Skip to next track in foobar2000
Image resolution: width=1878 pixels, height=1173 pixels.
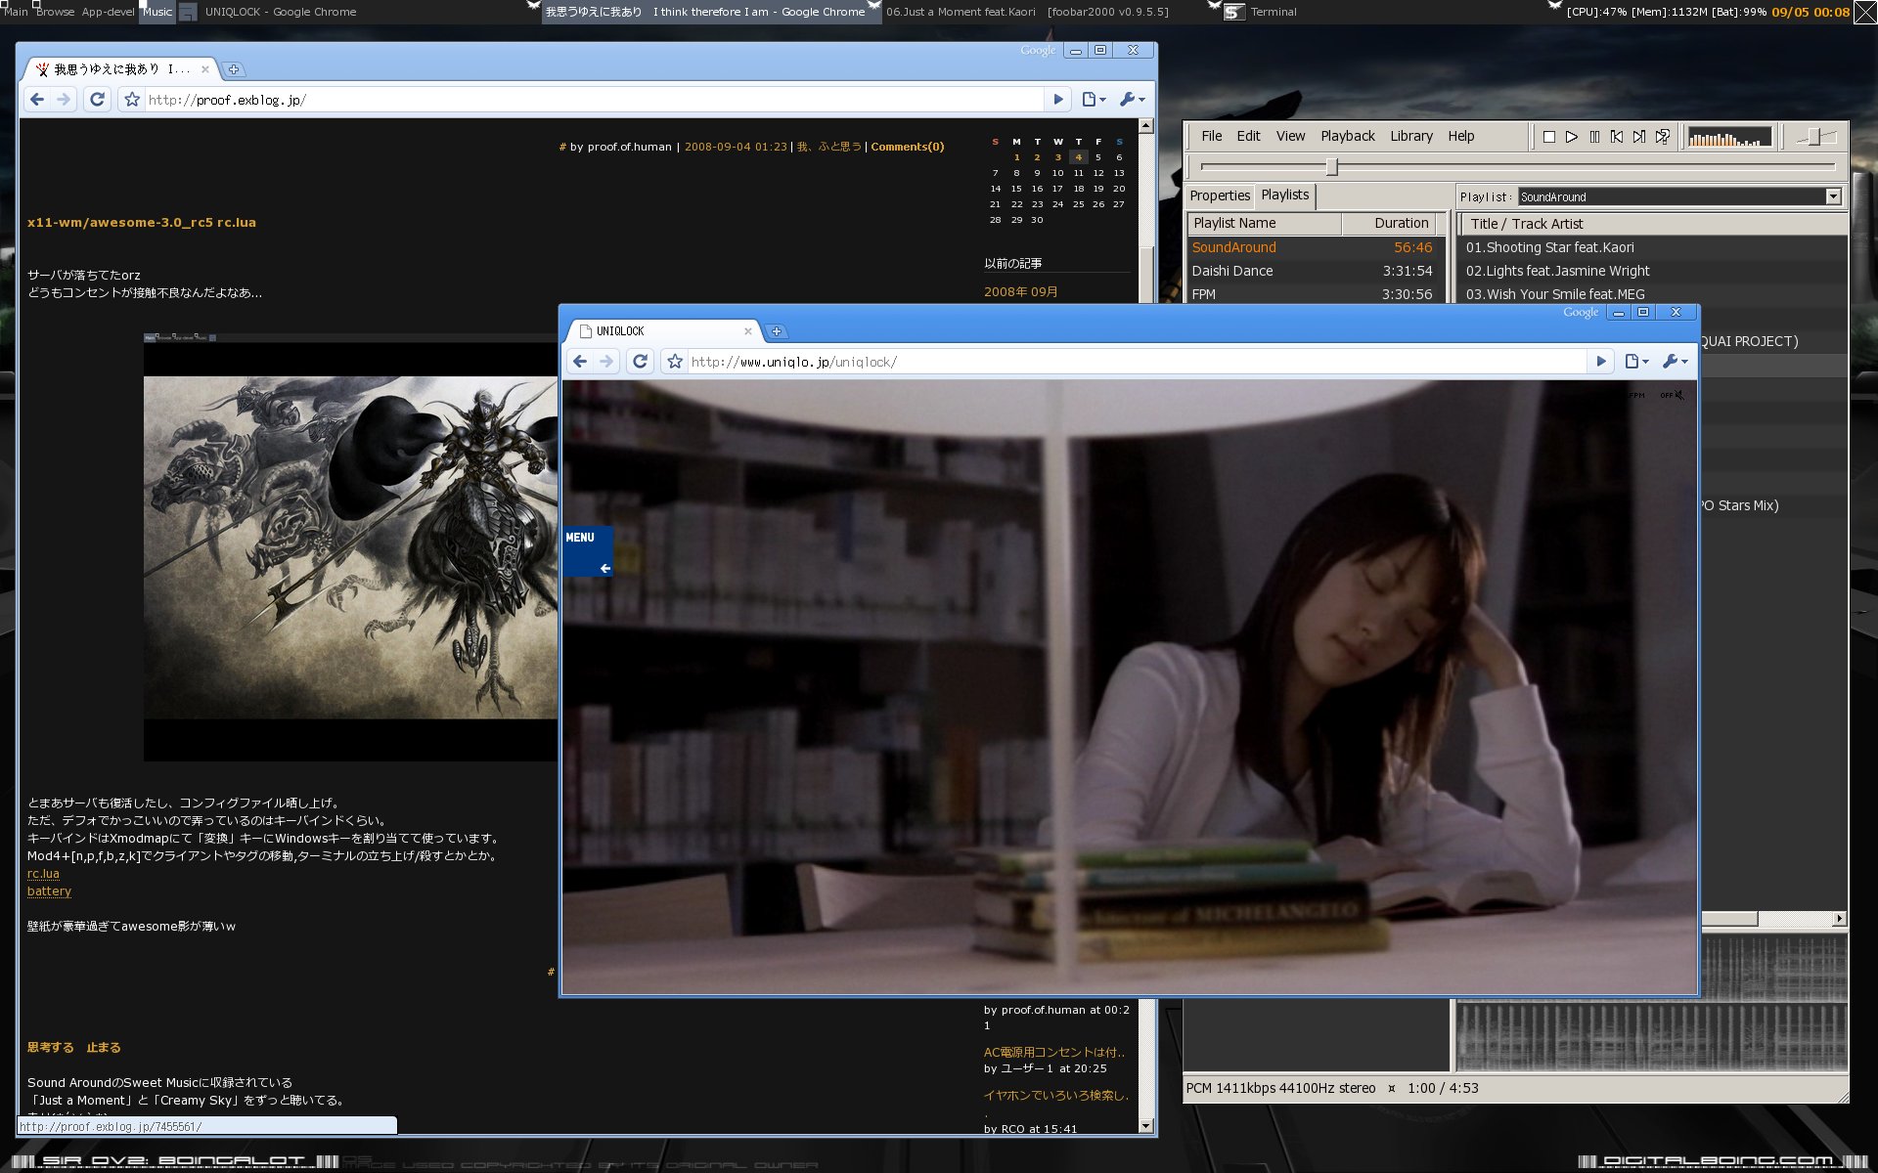pos(1639,137)
